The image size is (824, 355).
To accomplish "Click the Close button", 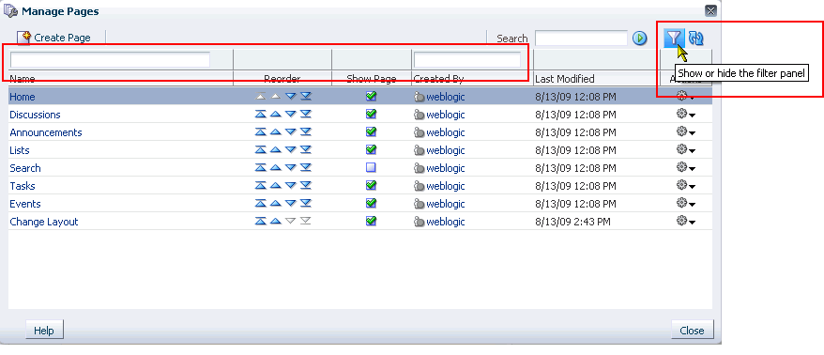I will tap(692, 331).
